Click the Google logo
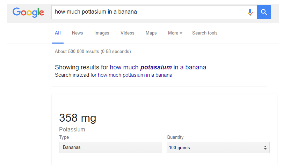Screen dimensions: 283x167 click(x=28, y=12)
